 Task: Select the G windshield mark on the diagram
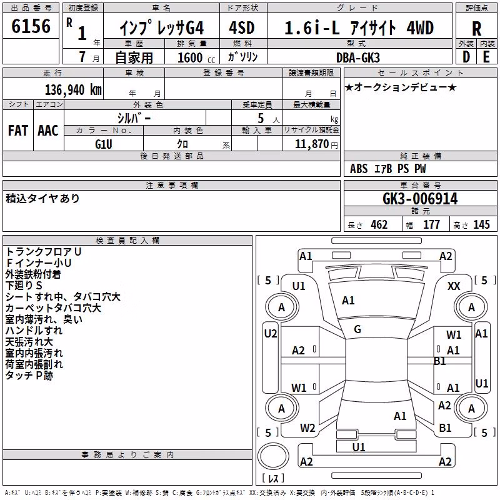pyautogui.click(x=357, y=329)
